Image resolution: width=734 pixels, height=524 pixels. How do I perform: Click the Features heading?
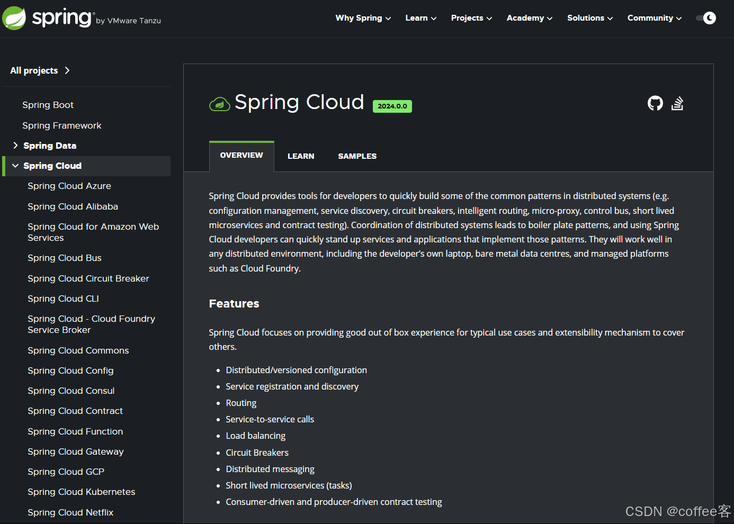pyautogui.click(x=234, y=303)
